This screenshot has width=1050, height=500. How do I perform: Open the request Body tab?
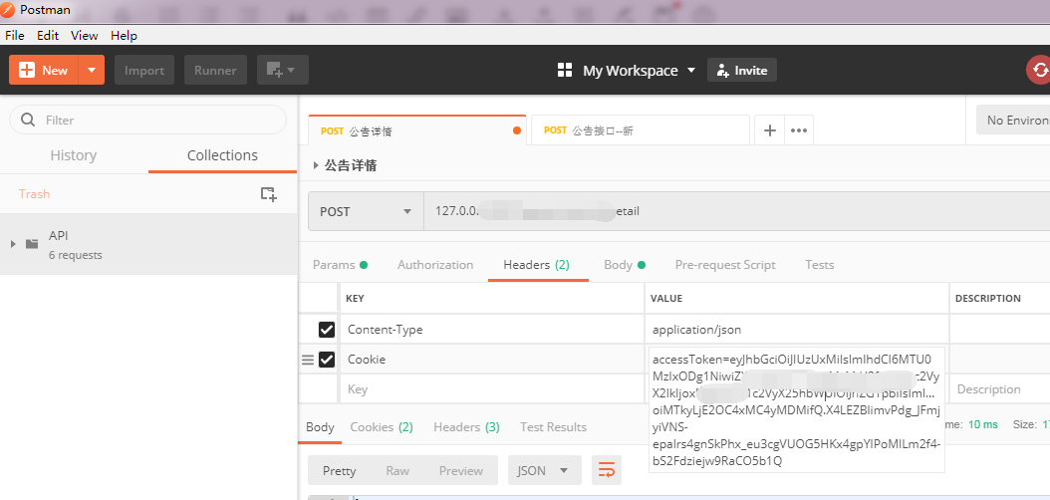[x=624, y=265]
